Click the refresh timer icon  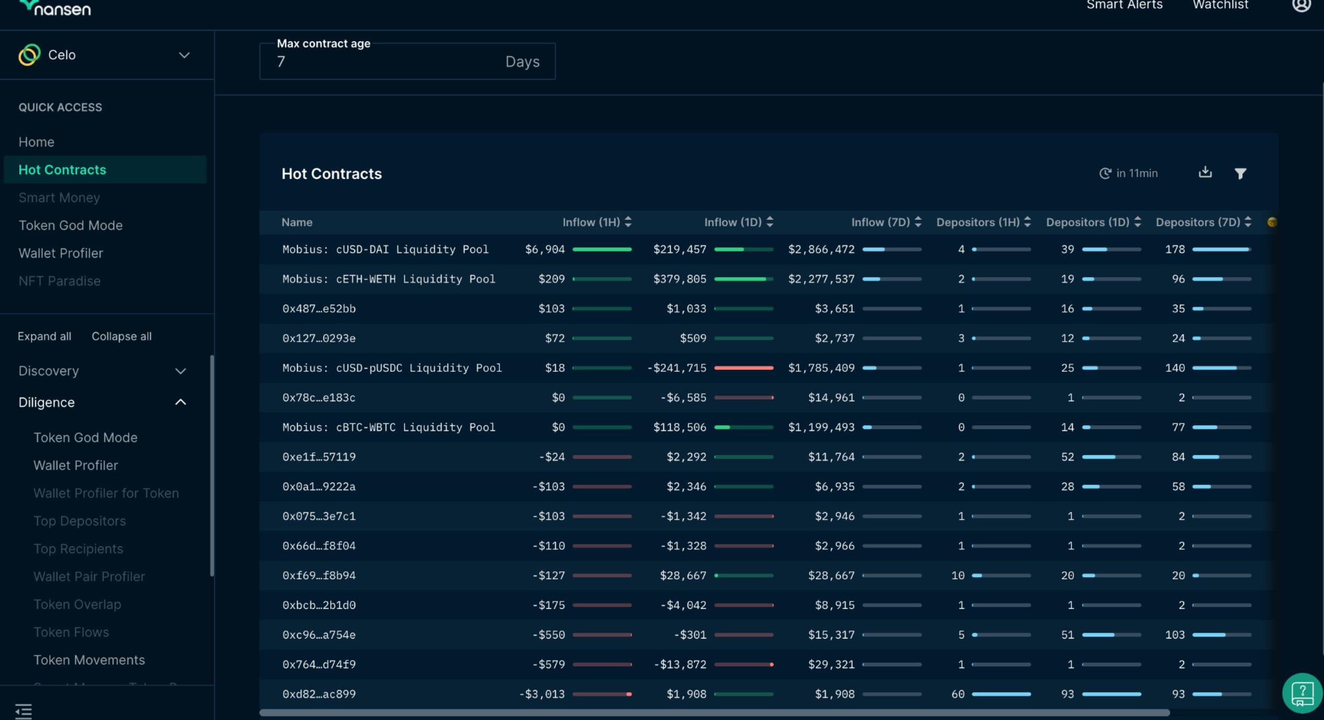[1104, 174]
